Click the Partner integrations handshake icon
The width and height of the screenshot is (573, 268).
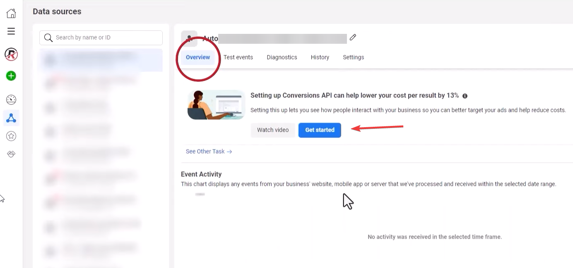(11, 154)
